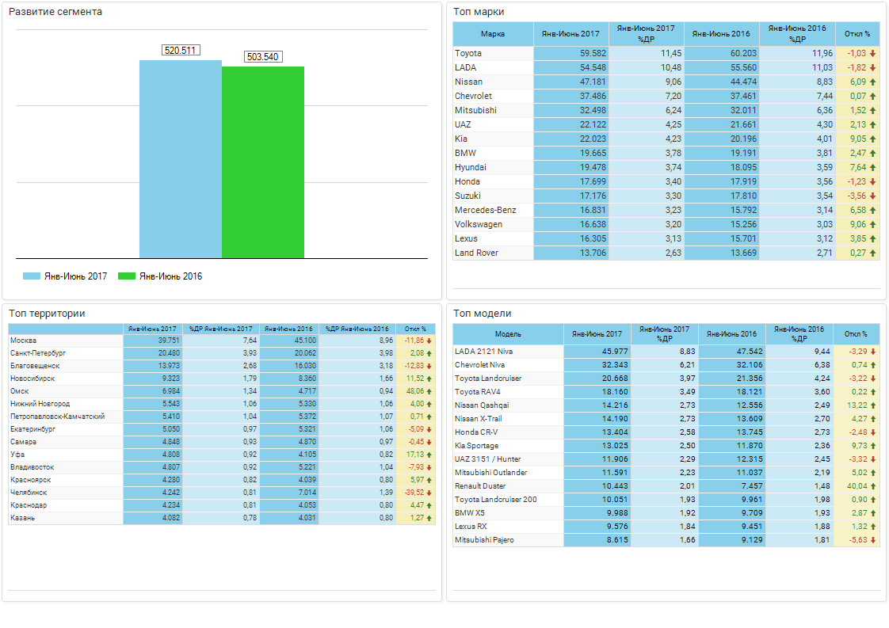Select the Kia Sportage model row
This screenshot has width=889, height=628.
pos(666,446)
